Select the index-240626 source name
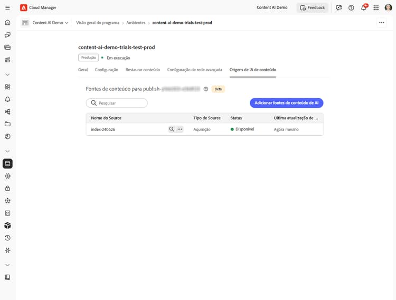 pos(103,129)
